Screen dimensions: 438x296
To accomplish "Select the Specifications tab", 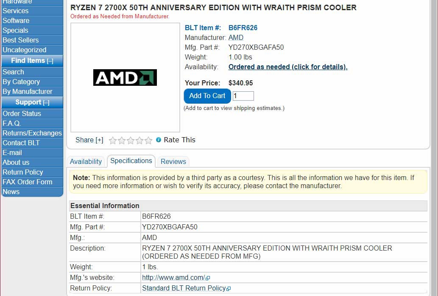I will (x=131, y=161).
